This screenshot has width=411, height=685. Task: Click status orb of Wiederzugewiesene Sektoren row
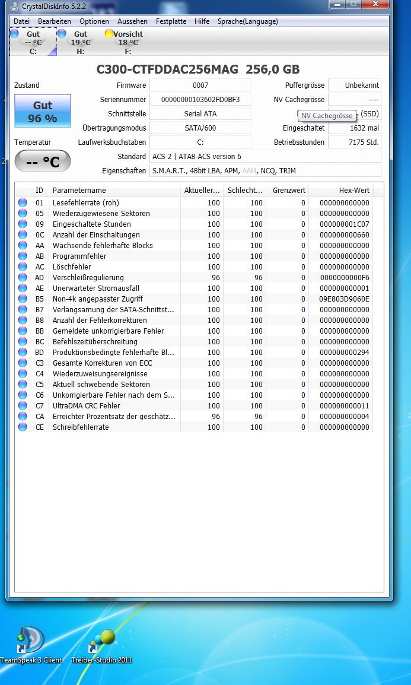23,213
